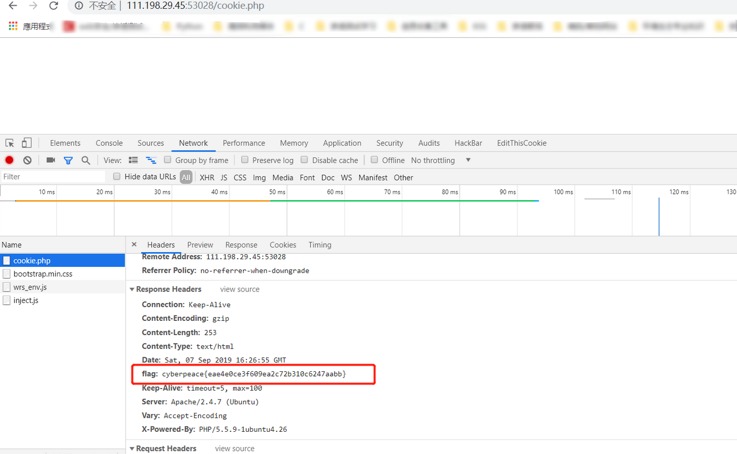Show the Headers tab of the request
The image size is (737, 454).
pyautogui.click(x=161, y=245)
